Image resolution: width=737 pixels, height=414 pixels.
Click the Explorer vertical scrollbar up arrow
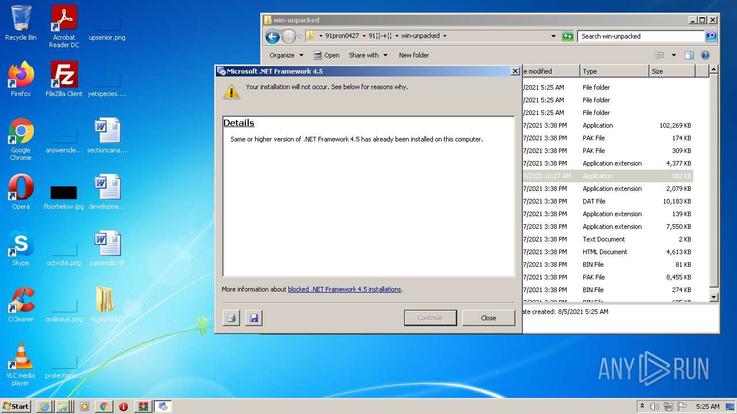tap(713, 69)
